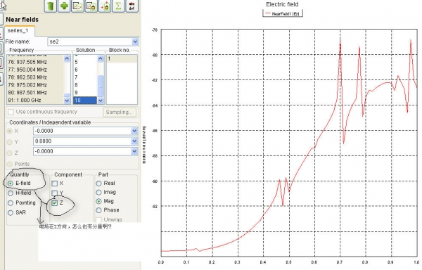Click the duplicate graph icon
Screen dimensions: 422x270
point(77,6)
